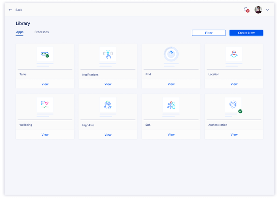This screenshot has height=198, width=279.
Task: View the Notifications app
Action: 108,84
